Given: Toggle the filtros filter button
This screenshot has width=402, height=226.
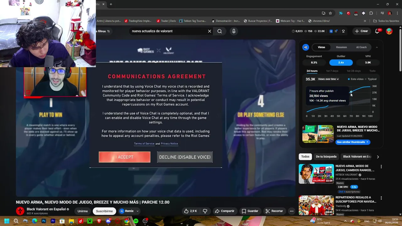Looking at the screenshot, I should coord(103,31).
